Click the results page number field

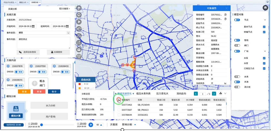tap(203, 94)
